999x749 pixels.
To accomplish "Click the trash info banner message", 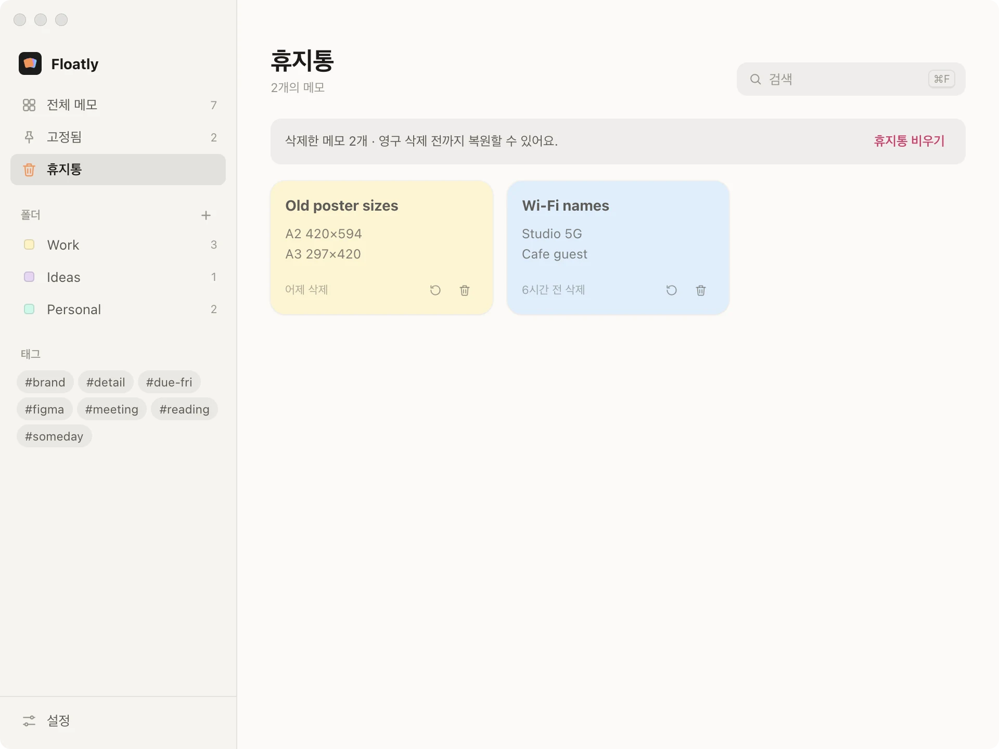I will click(421, 141).
